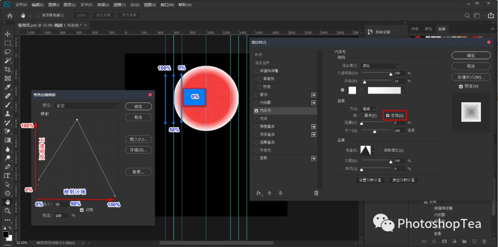Click the share icon at top right
This screenshot has height=247, width=498.
(491, 15)
